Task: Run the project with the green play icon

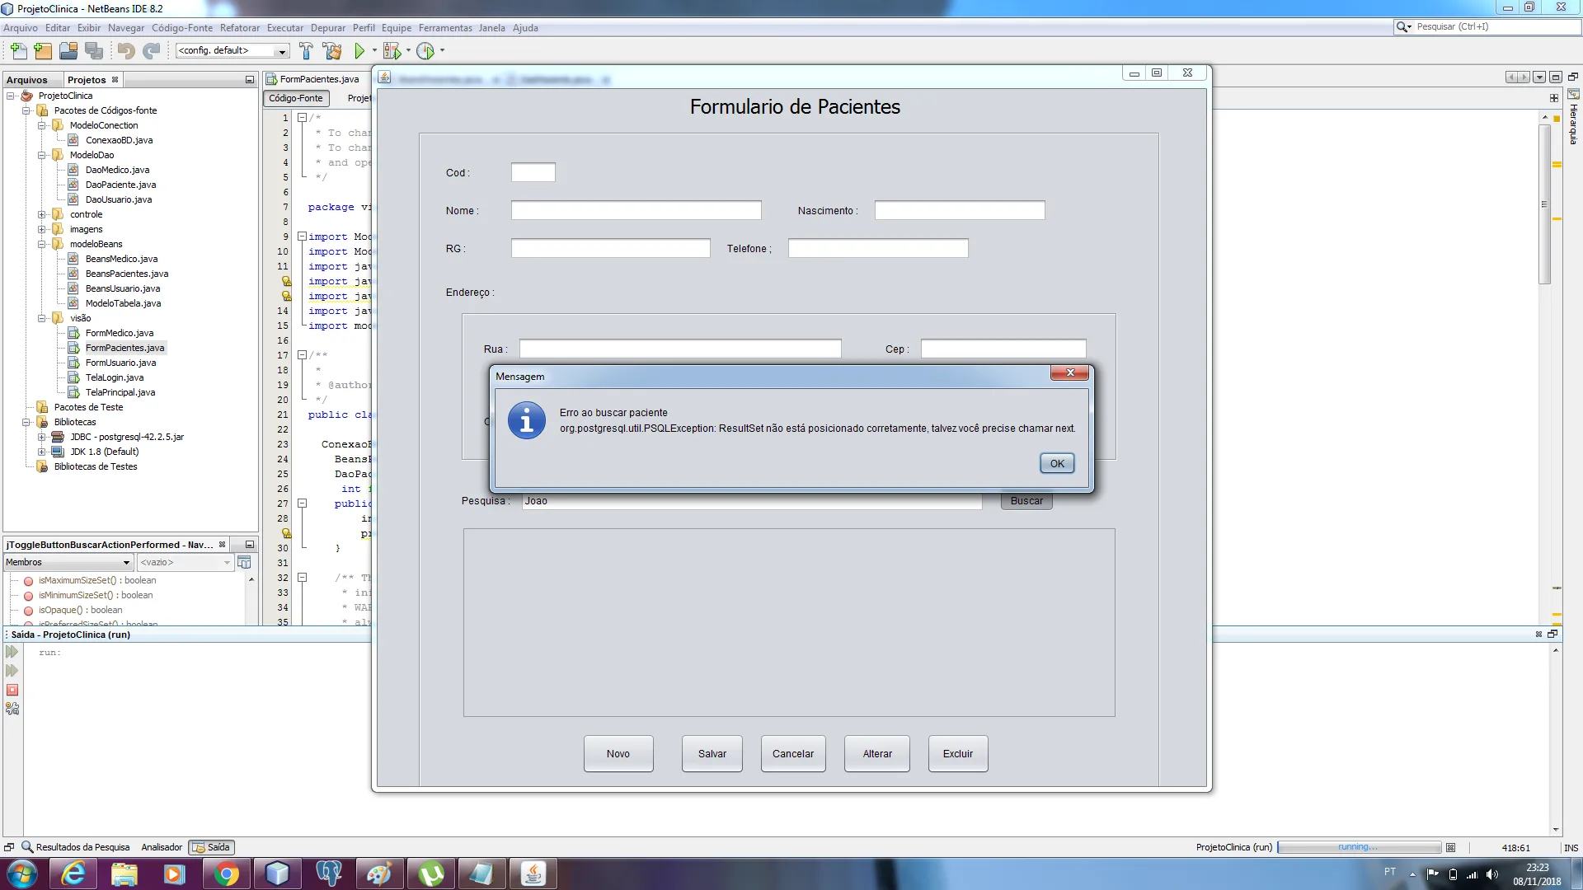Action: point(359,51)
